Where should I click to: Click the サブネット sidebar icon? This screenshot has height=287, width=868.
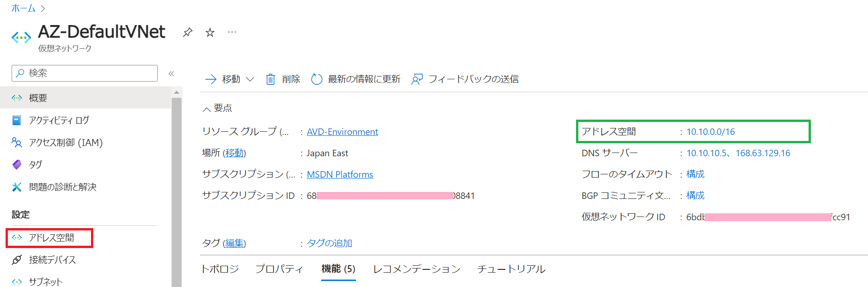click(x=17, y=281)
